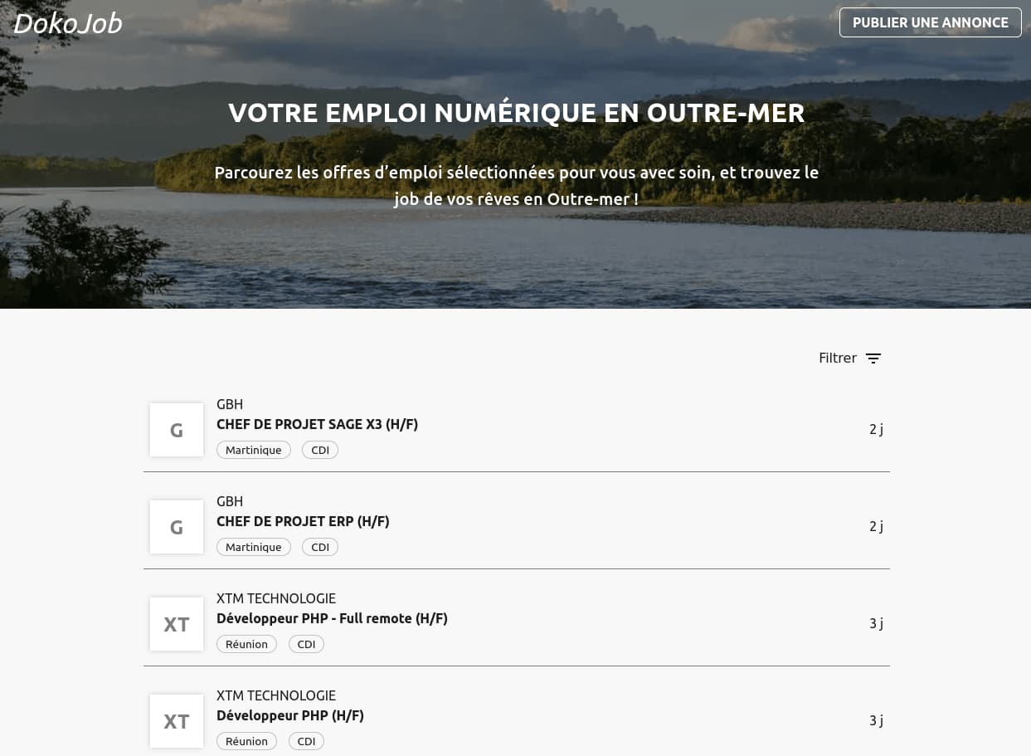Screen dimensions: 1031x756
Task: Click the GBH company name on the first listing
Action: pyautogui.click(x=230, y=404)
